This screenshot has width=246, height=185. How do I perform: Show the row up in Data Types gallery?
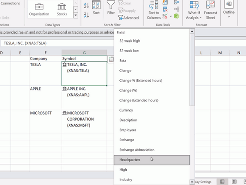click(75, 3)
